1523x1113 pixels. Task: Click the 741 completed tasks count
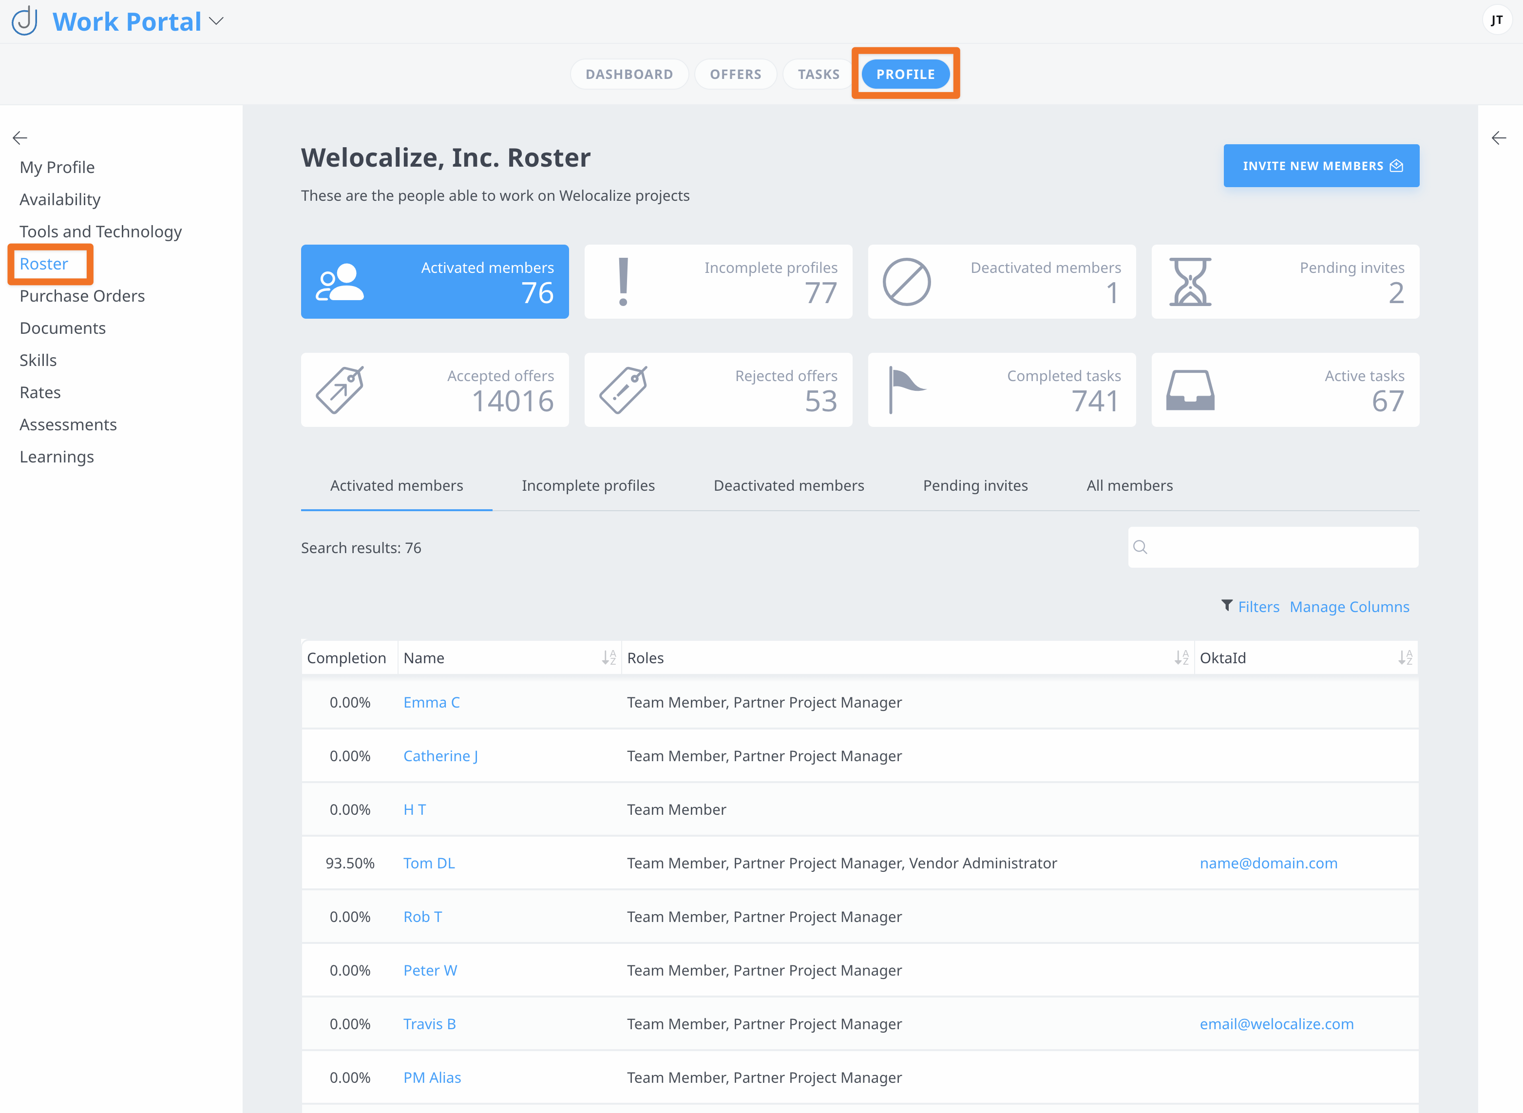coord(1096,401)
